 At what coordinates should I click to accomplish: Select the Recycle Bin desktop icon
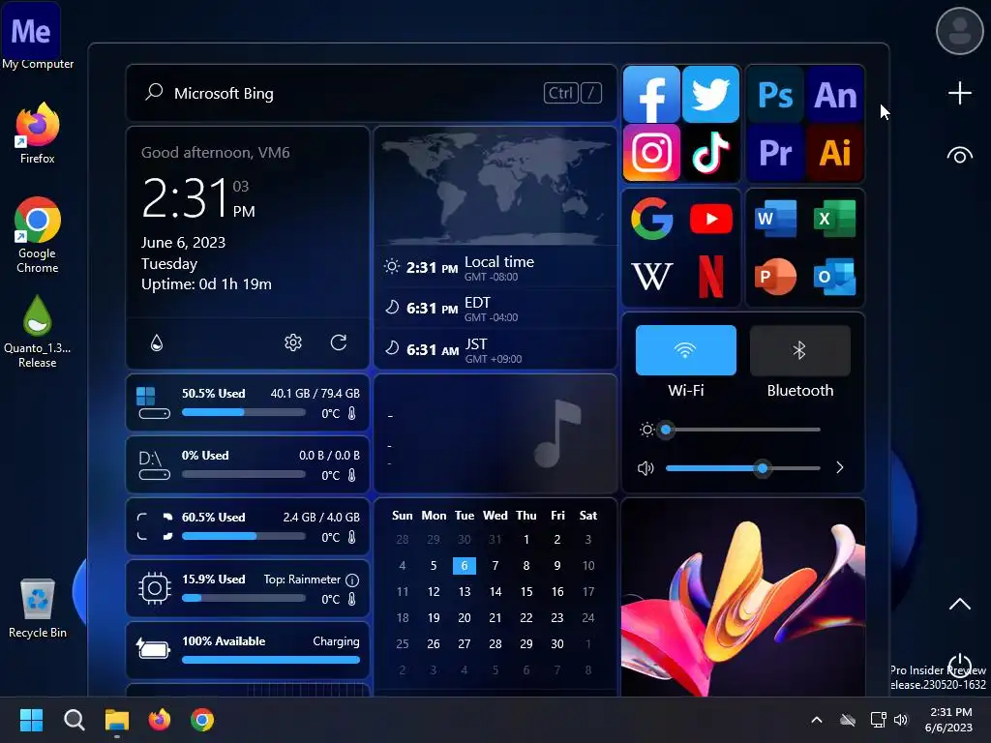pos(38,608)
